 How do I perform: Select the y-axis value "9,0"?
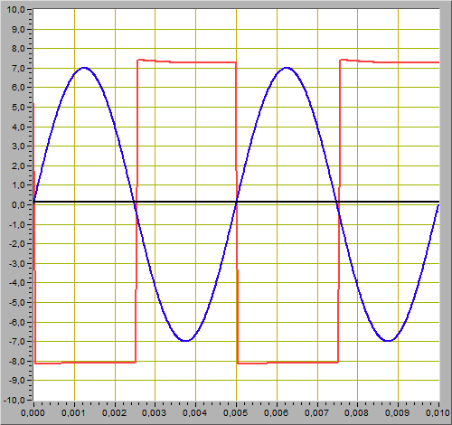[18, 29]
